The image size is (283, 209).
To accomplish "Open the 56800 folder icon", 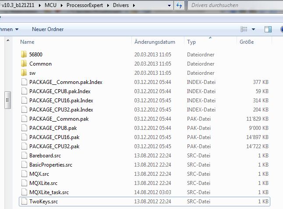I will tap(24, 54).
